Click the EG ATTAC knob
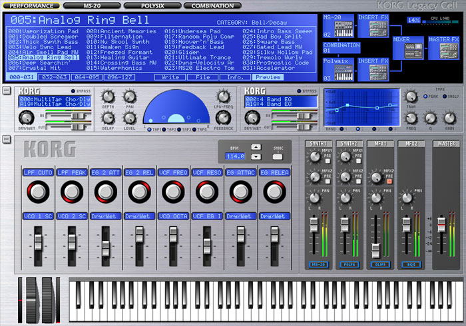This screenshot has height=326, width=466. (x=241, y=192)
